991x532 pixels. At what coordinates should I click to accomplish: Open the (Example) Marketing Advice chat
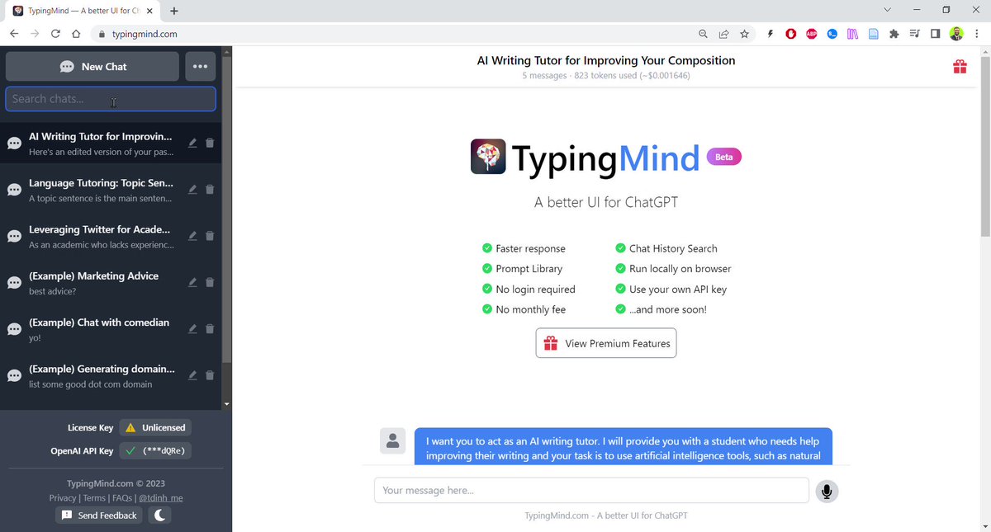click(111, 283)
